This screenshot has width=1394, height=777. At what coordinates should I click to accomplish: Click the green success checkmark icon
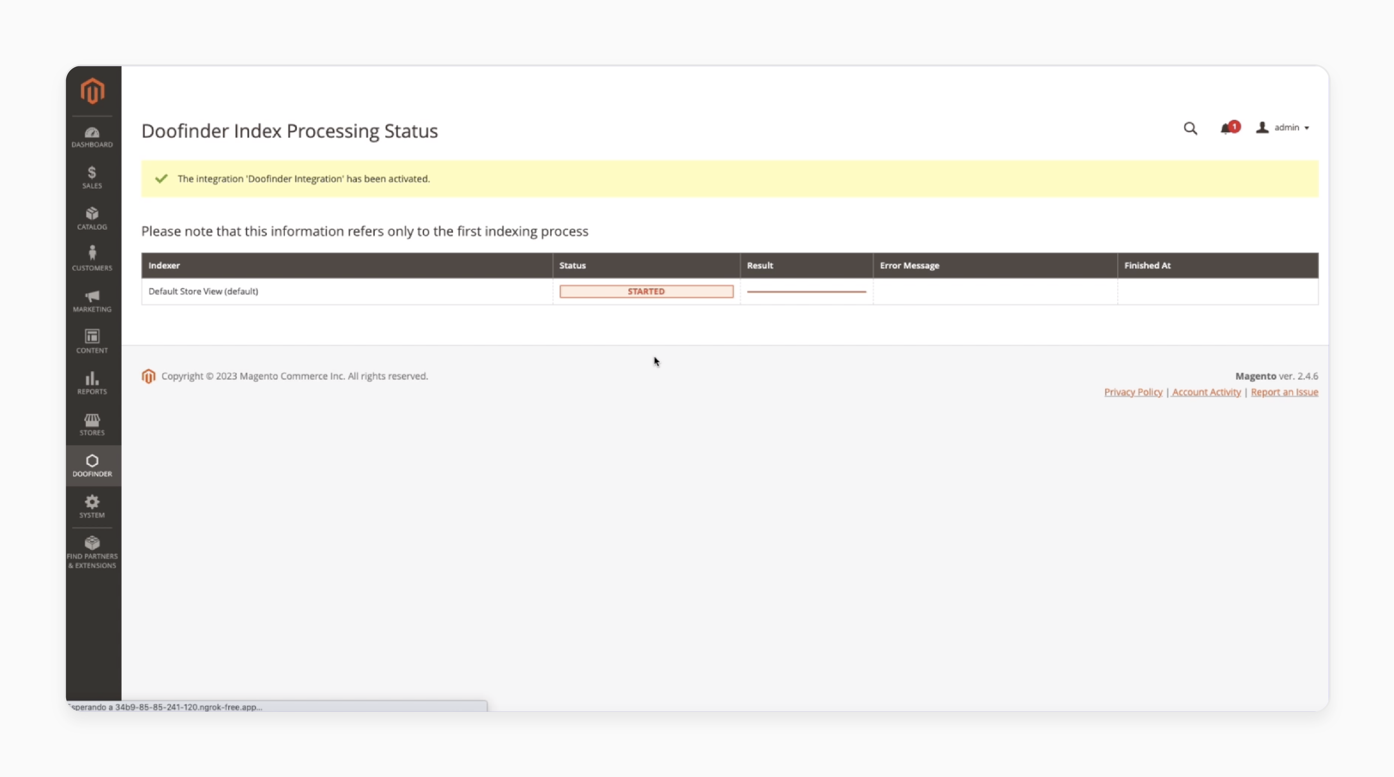[161, 179]
